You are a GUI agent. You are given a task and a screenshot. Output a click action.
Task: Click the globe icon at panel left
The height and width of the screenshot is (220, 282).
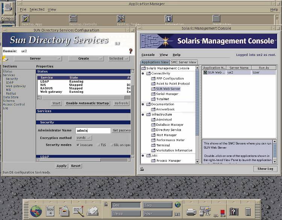[36, 211]
